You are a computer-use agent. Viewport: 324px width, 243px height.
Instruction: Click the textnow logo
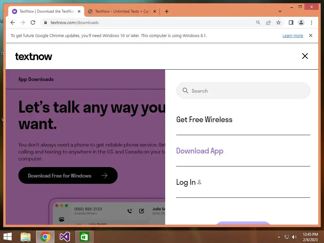34,56
